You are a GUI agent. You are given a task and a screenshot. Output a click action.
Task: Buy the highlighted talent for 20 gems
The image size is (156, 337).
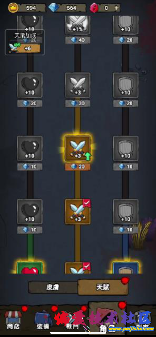click(78, 167)
